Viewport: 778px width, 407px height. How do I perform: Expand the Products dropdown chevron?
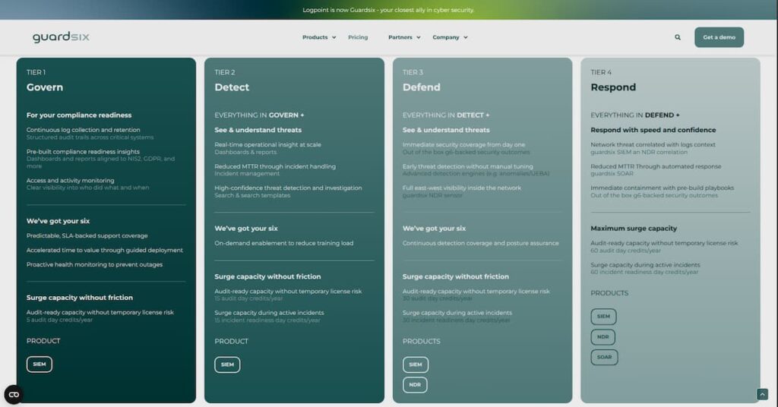tap(334, 38)
